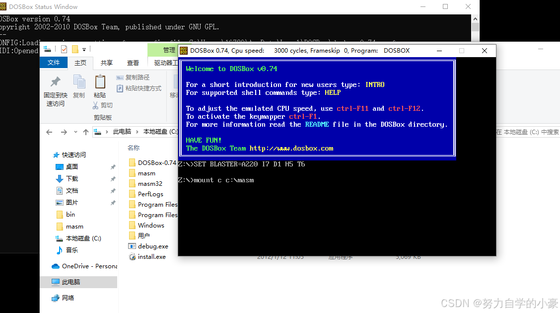The image size is (560, 313).
Task: Open Pictures (图片) in navigation pane
Action: coord(67,203)
